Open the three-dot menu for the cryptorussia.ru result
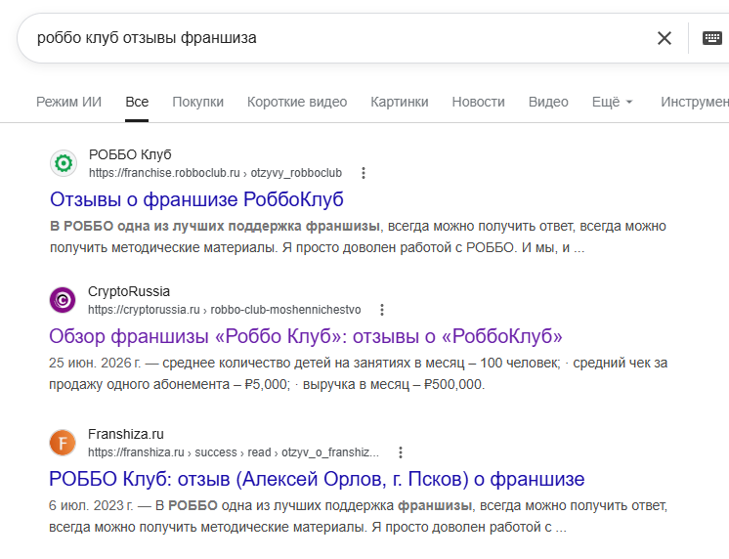 [382, 310]
